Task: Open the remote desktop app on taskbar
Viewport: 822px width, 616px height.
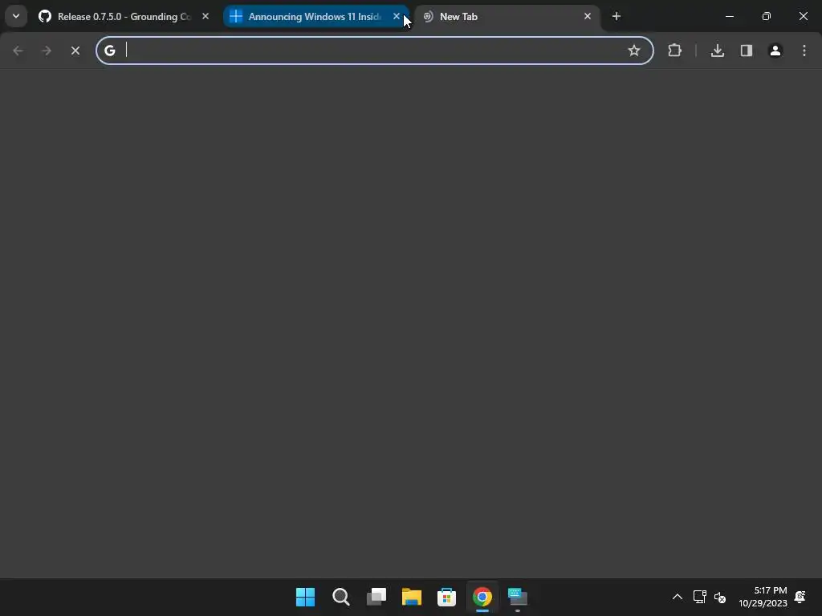Action: [x=518, y=597]
